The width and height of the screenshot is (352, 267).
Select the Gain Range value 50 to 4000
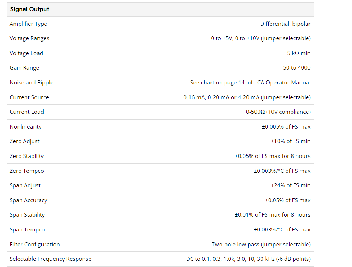[297, 68]
